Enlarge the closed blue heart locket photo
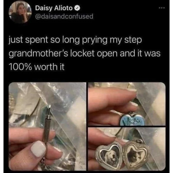The height and width of the screenshot is (173, 173). pyautogui.click(x=127, y=104)
